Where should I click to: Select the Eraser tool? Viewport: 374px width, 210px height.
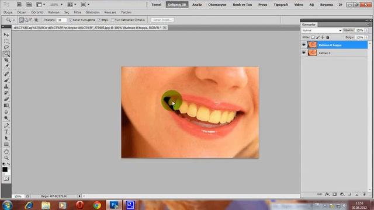point(6,99)
